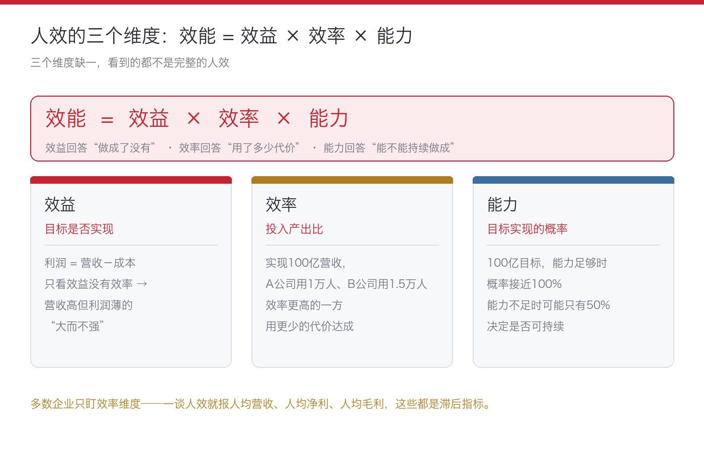Select the red subheading "目标是否实现"

click(x=79, y=229)
